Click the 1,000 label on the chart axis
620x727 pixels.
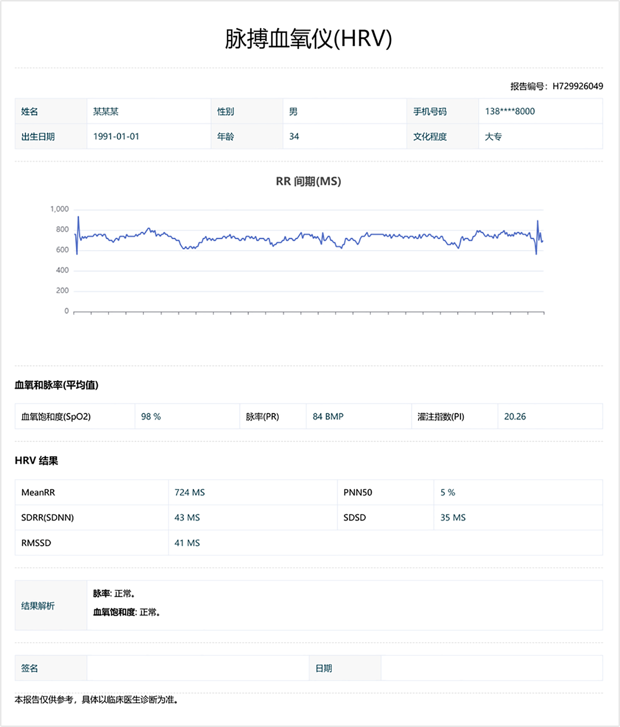coord(60,209)
